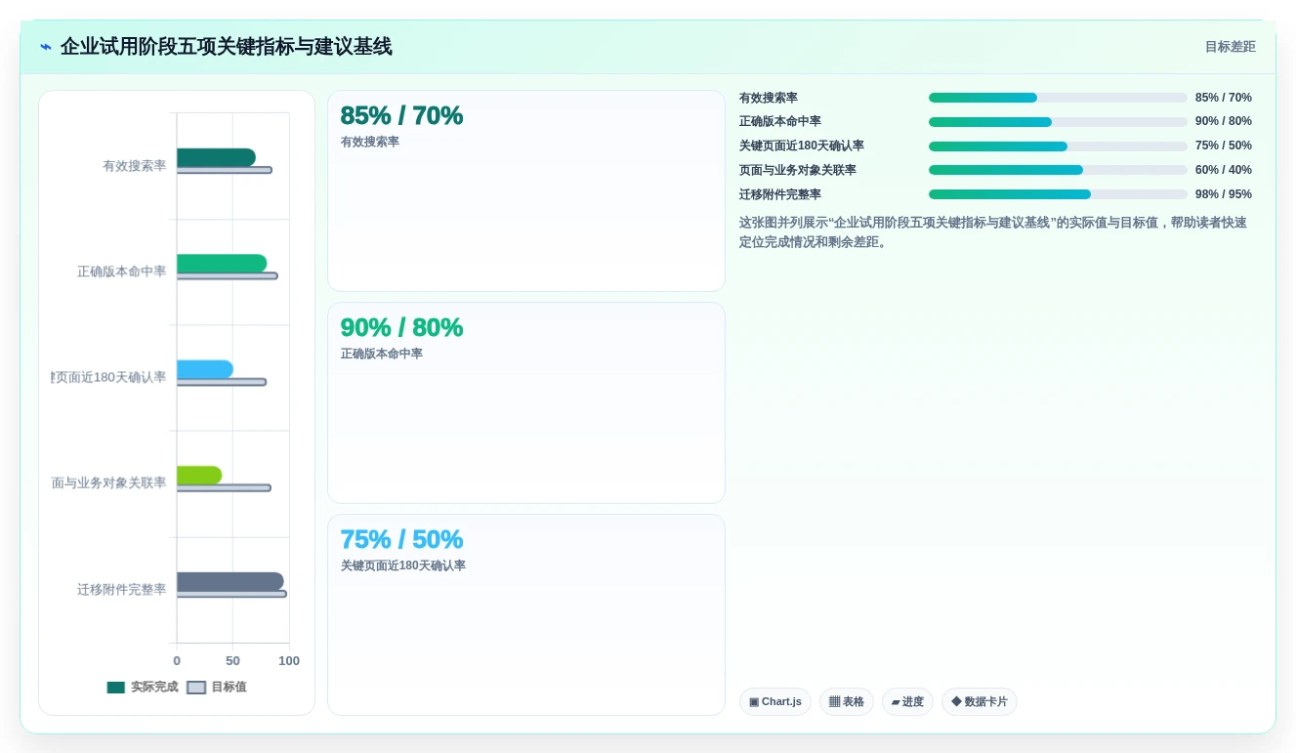
Task: Click the 正确版本命中率 row label in progress list
Action: pyautogui.click(x=780, y=121)
